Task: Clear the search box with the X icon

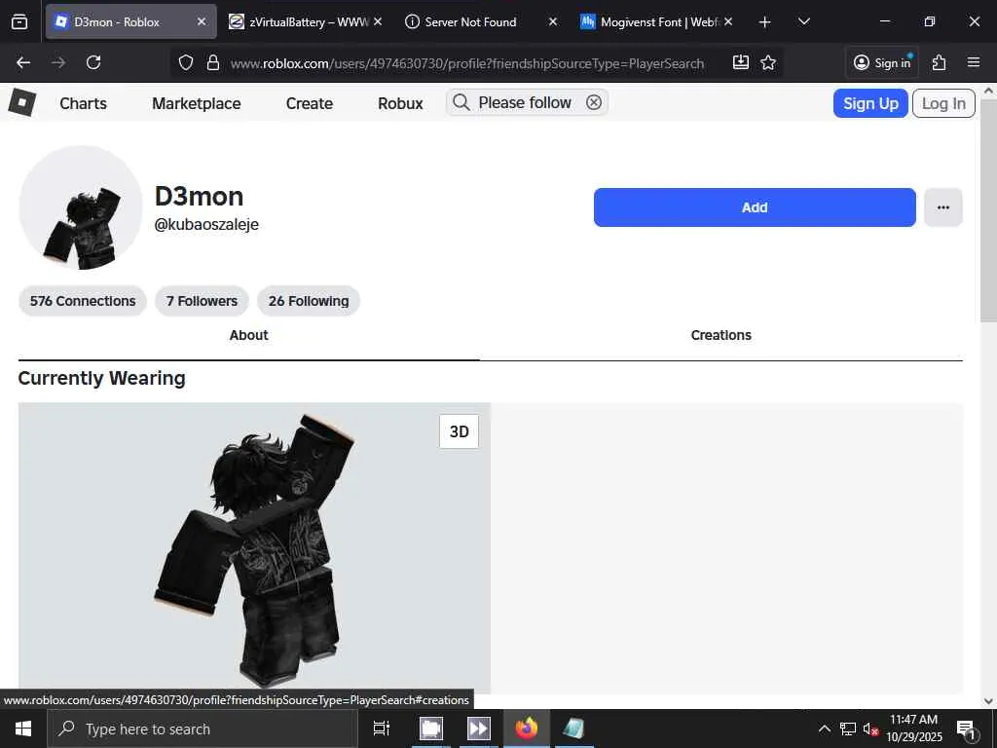Action: pos(593,102)
